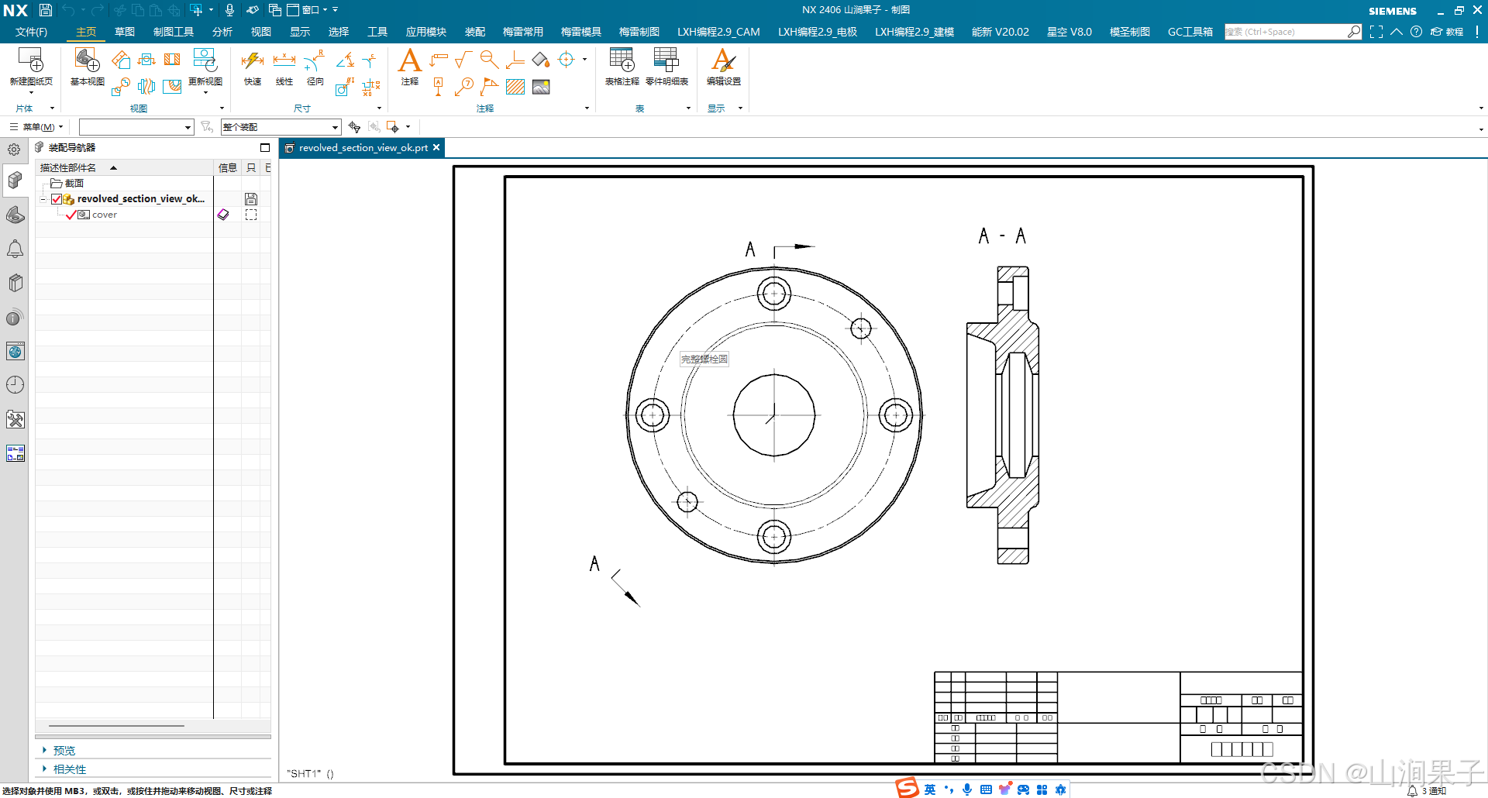Screen dimensions: 1488x798
Task: Toggle full screen mode icon near search
Action: click(x=1376, y=32)
